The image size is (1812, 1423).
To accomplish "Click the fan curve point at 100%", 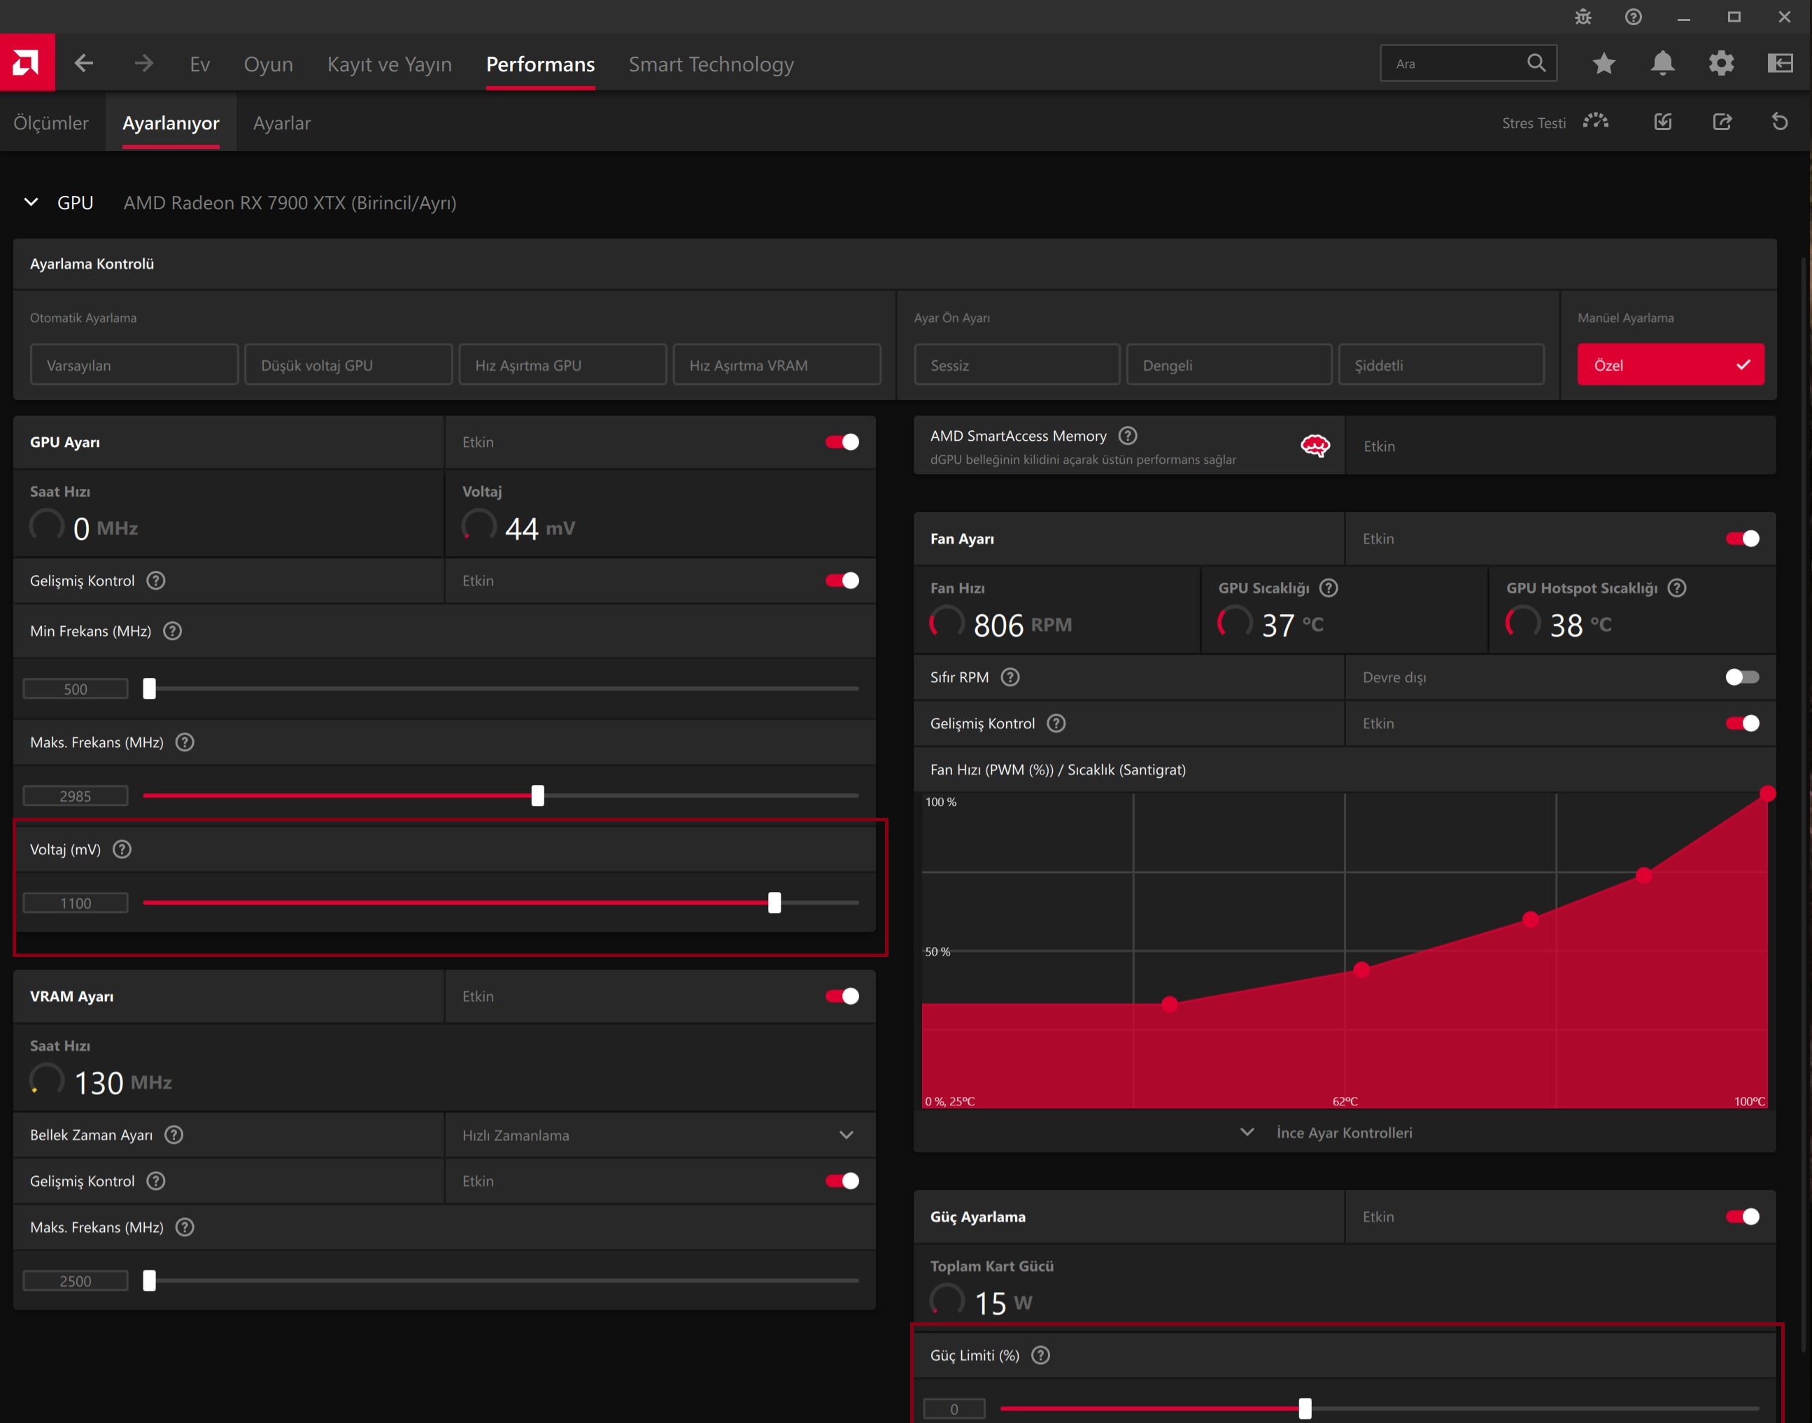I will point(1767,793).
